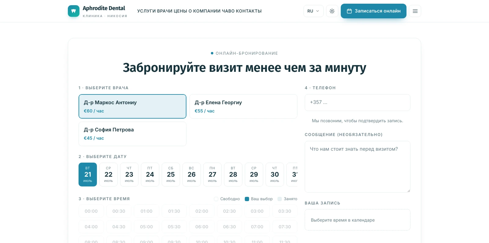Click the Aphrodite Dental tooth logo
The width and height of the screenshot is (489, 243).
pos(74,11)
